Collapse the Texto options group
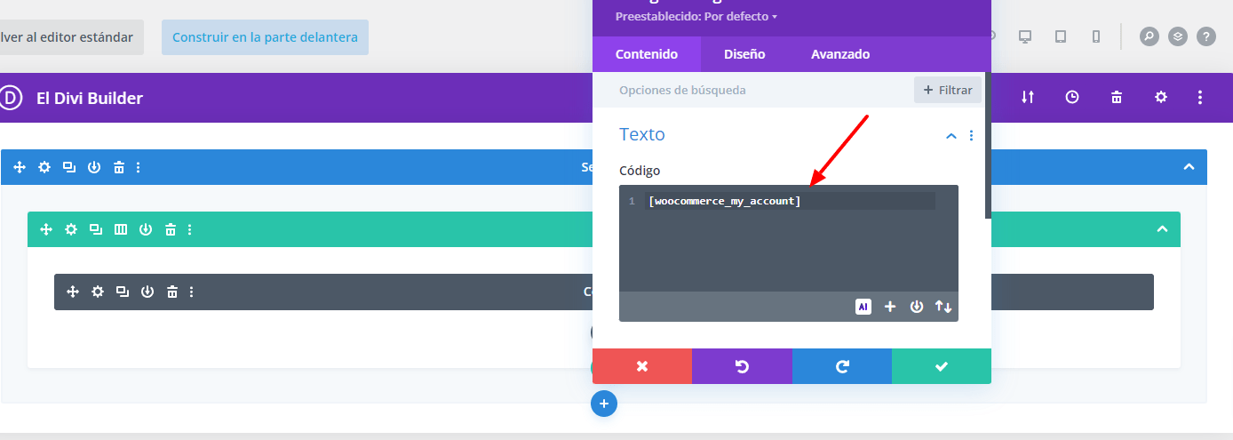 (951, 136)
